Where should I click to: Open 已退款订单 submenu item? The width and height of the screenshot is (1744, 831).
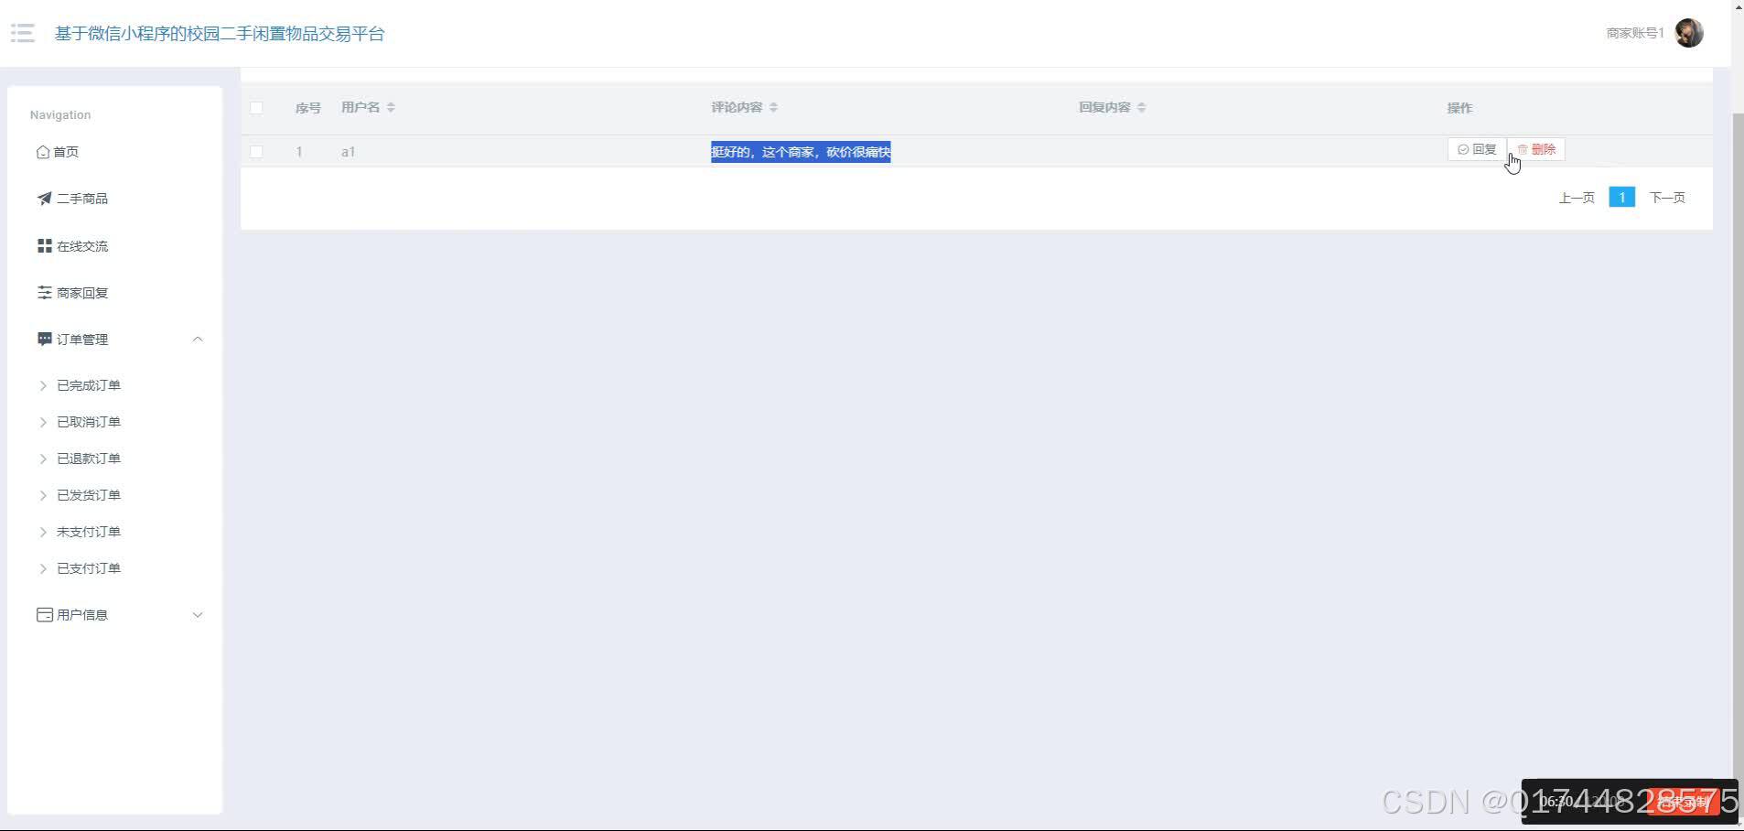coord(89,459)
